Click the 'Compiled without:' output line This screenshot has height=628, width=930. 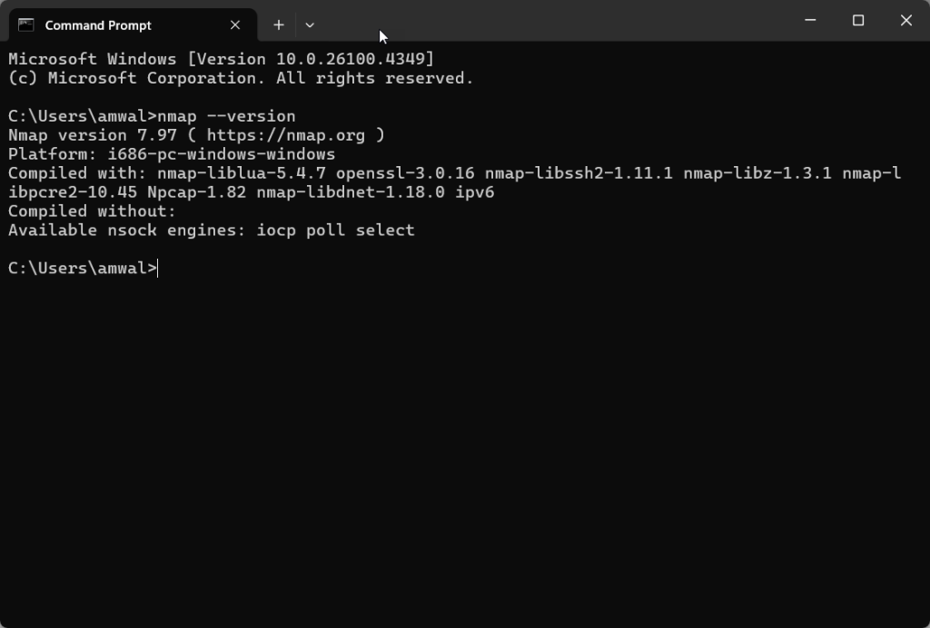pos(92,211)
